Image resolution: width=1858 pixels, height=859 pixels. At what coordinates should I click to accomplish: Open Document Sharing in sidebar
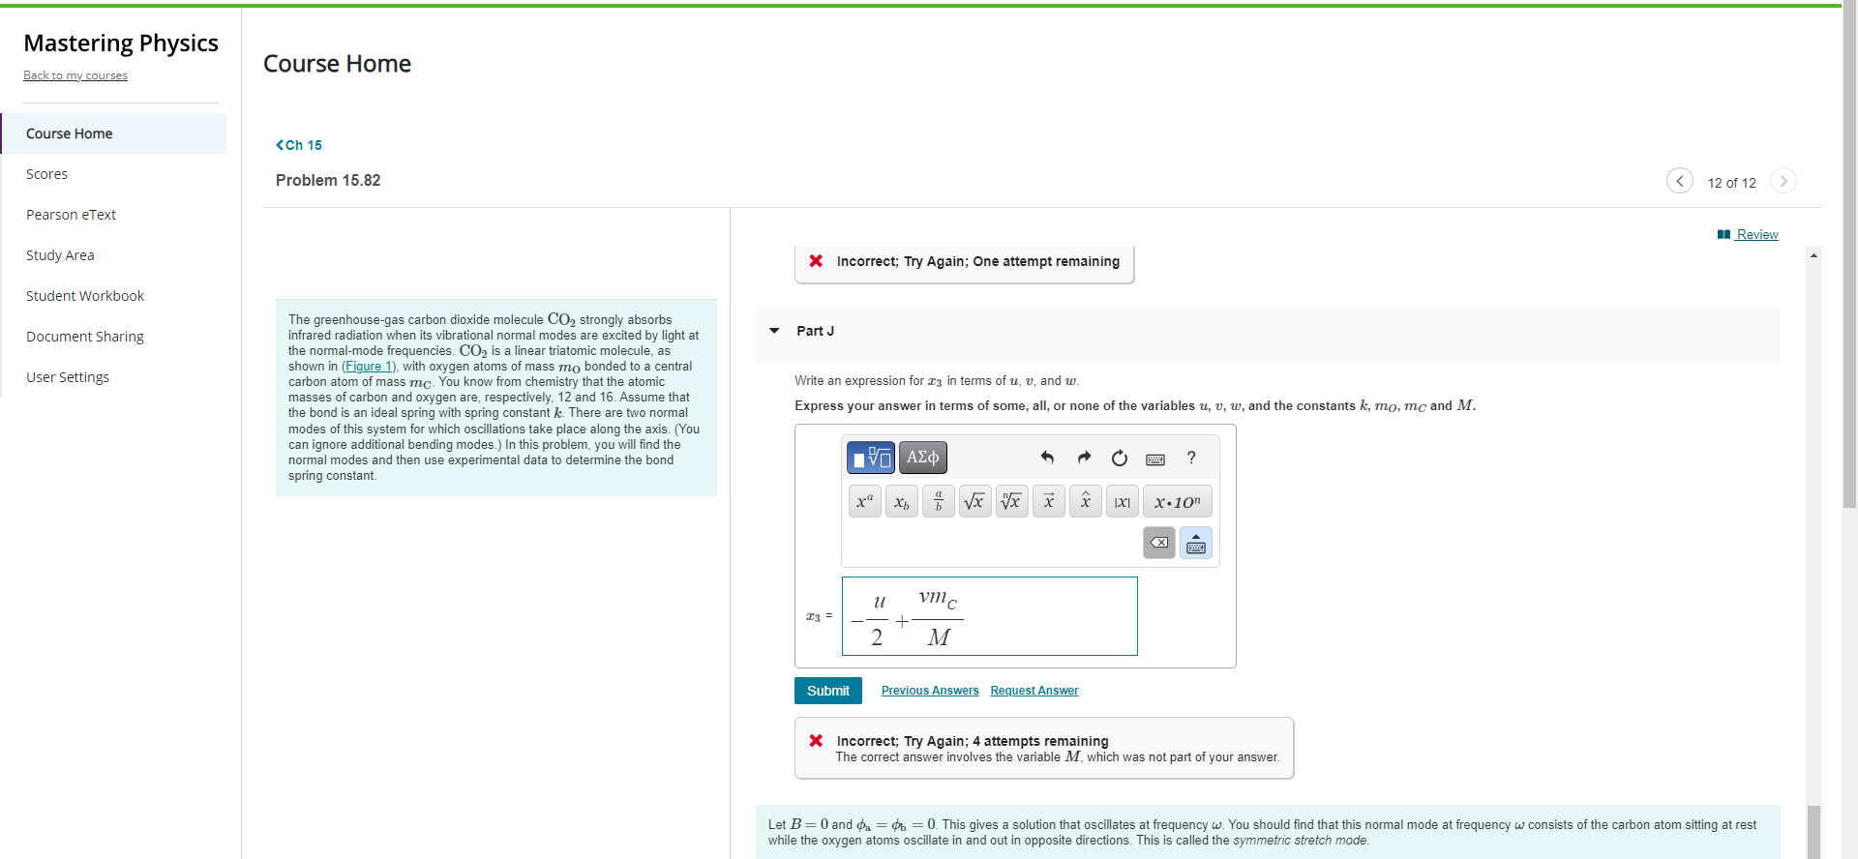[114, 337]
